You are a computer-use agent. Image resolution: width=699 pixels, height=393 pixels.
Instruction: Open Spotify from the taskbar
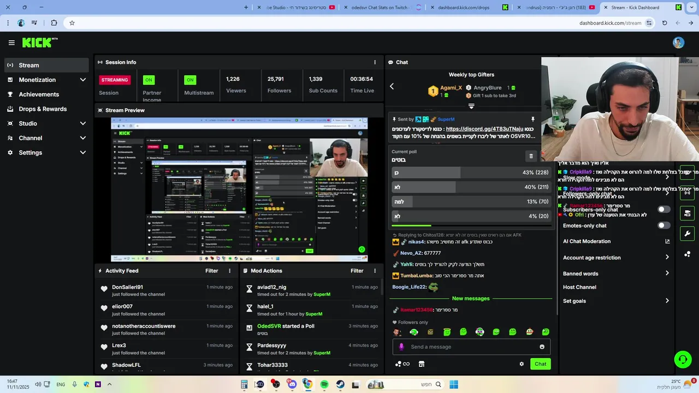[324, 384]
